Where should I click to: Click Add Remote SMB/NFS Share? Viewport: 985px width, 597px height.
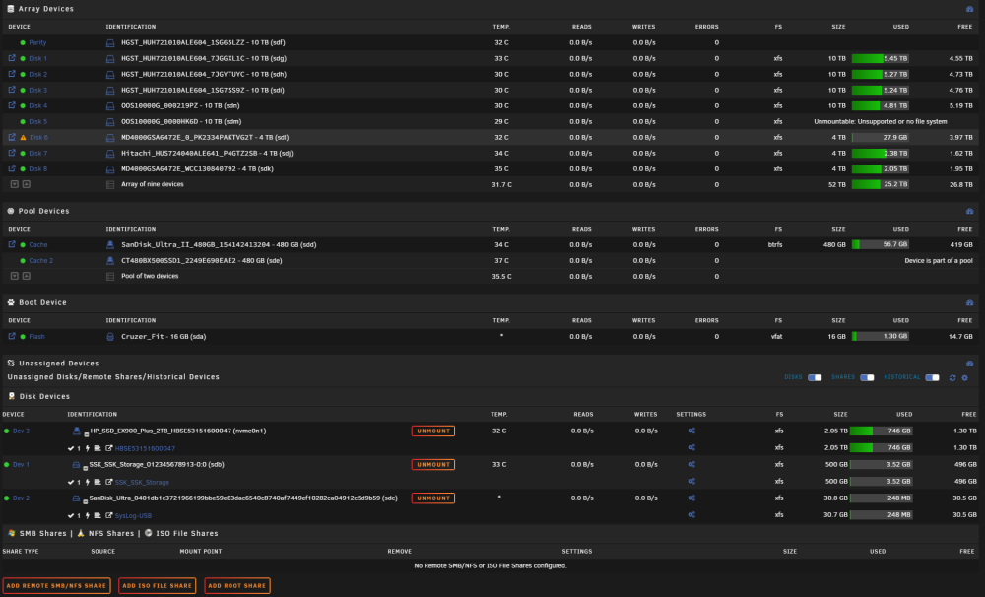click(x=56, y=586)
